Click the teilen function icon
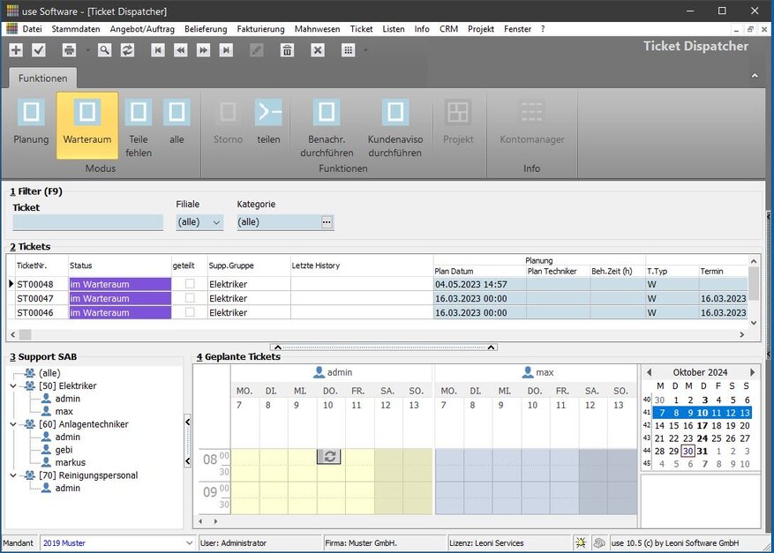 [268, 113]
